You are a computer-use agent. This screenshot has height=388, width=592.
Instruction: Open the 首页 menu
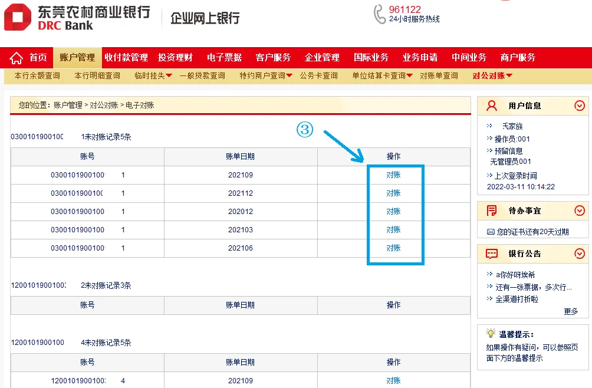[x=38, y=57]
